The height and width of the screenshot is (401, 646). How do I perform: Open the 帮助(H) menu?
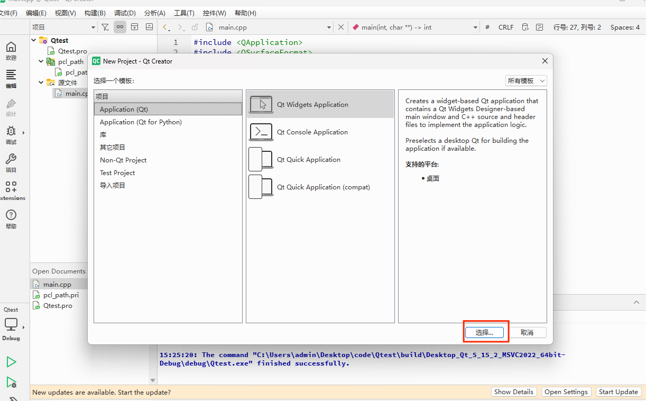coord(245,13)
